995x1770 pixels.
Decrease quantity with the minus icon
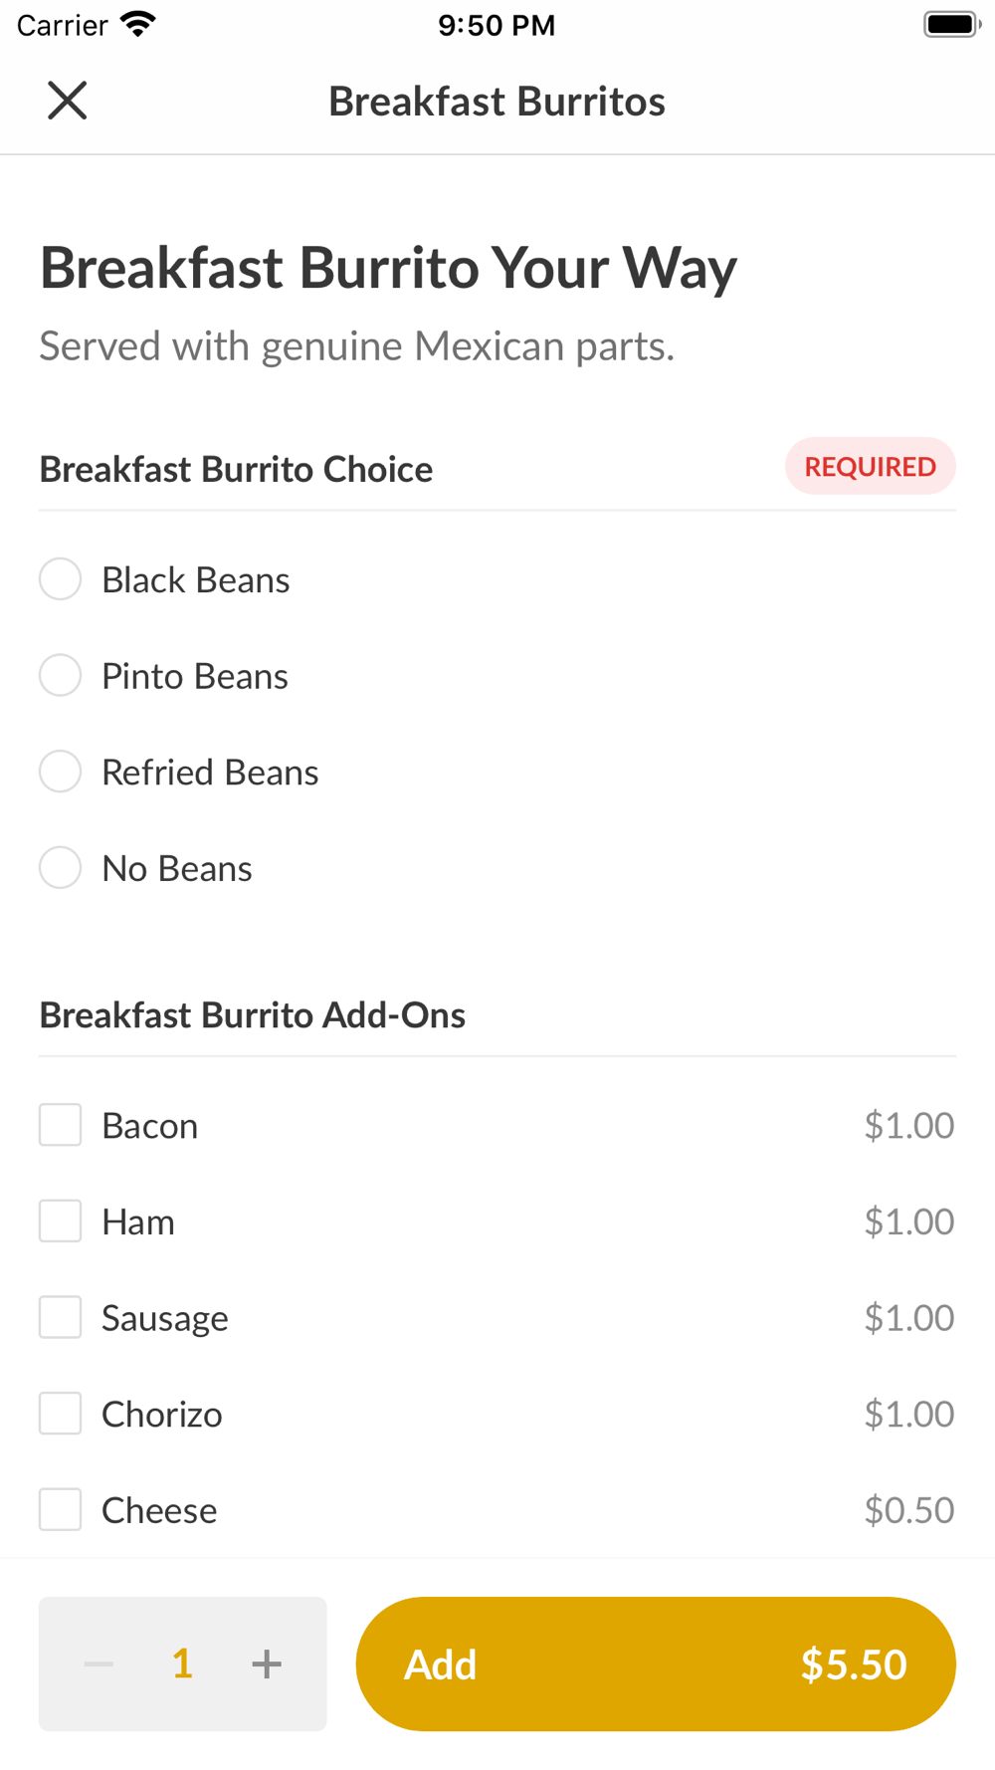click(99, 1663)
